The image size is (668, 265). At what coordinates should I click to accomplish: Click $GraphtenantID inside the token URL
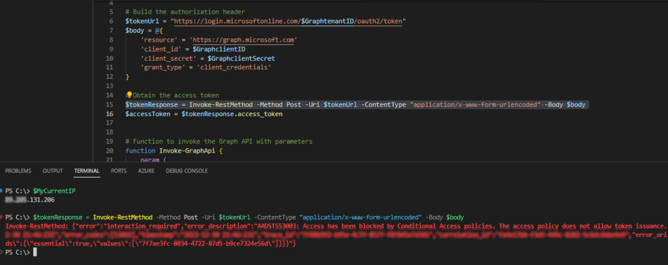pyautogui.click(x=327, y=22)
